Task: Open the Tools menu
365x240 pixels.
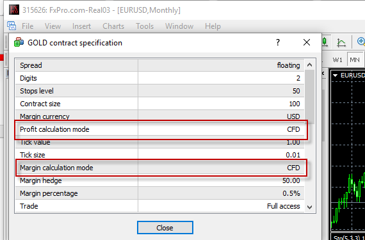Action: [145, 26]
